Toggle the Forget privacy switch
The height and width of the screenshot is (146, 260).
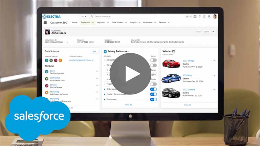pos(153,84)
